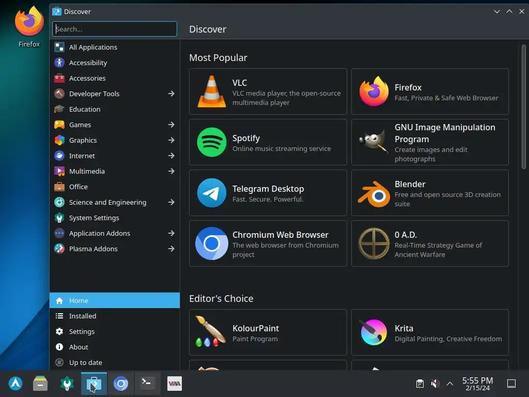Open the Telegram Desktop card
This screenshot has width=529, height=397.
click(x=268, y=193)
